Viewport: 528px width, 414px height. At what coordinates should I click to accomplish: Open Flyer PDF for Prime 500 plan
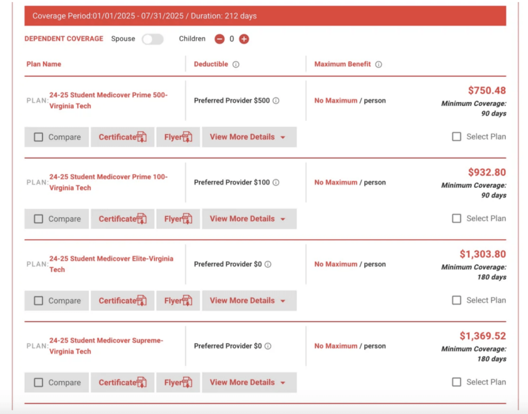coord(178,137)
